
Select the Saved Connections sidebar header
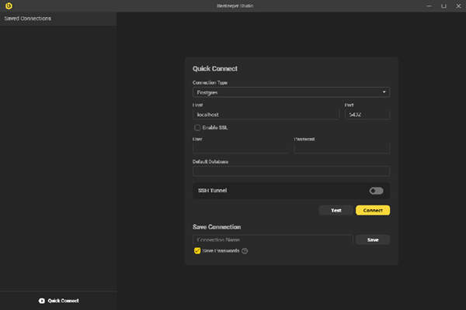tap(28, 18)
